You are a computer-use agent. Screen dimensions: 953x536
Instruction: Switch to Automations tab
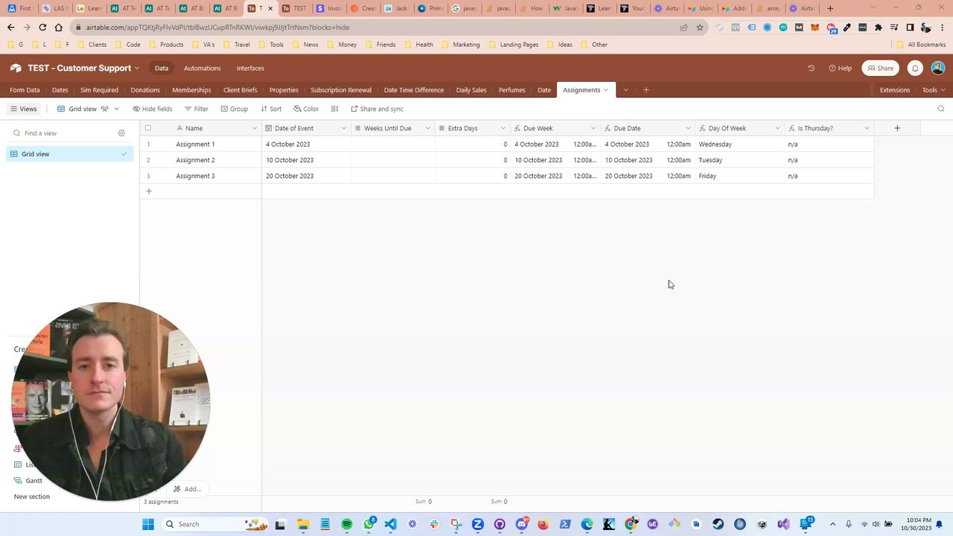(203, 68)
